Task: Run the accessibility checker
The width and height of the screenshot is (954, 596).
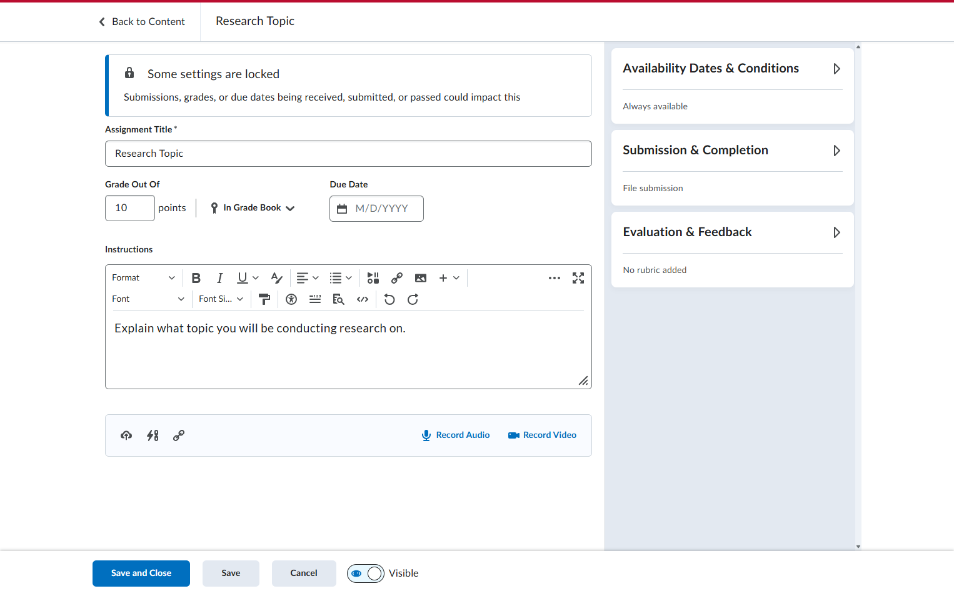Action: pos(291,299)
